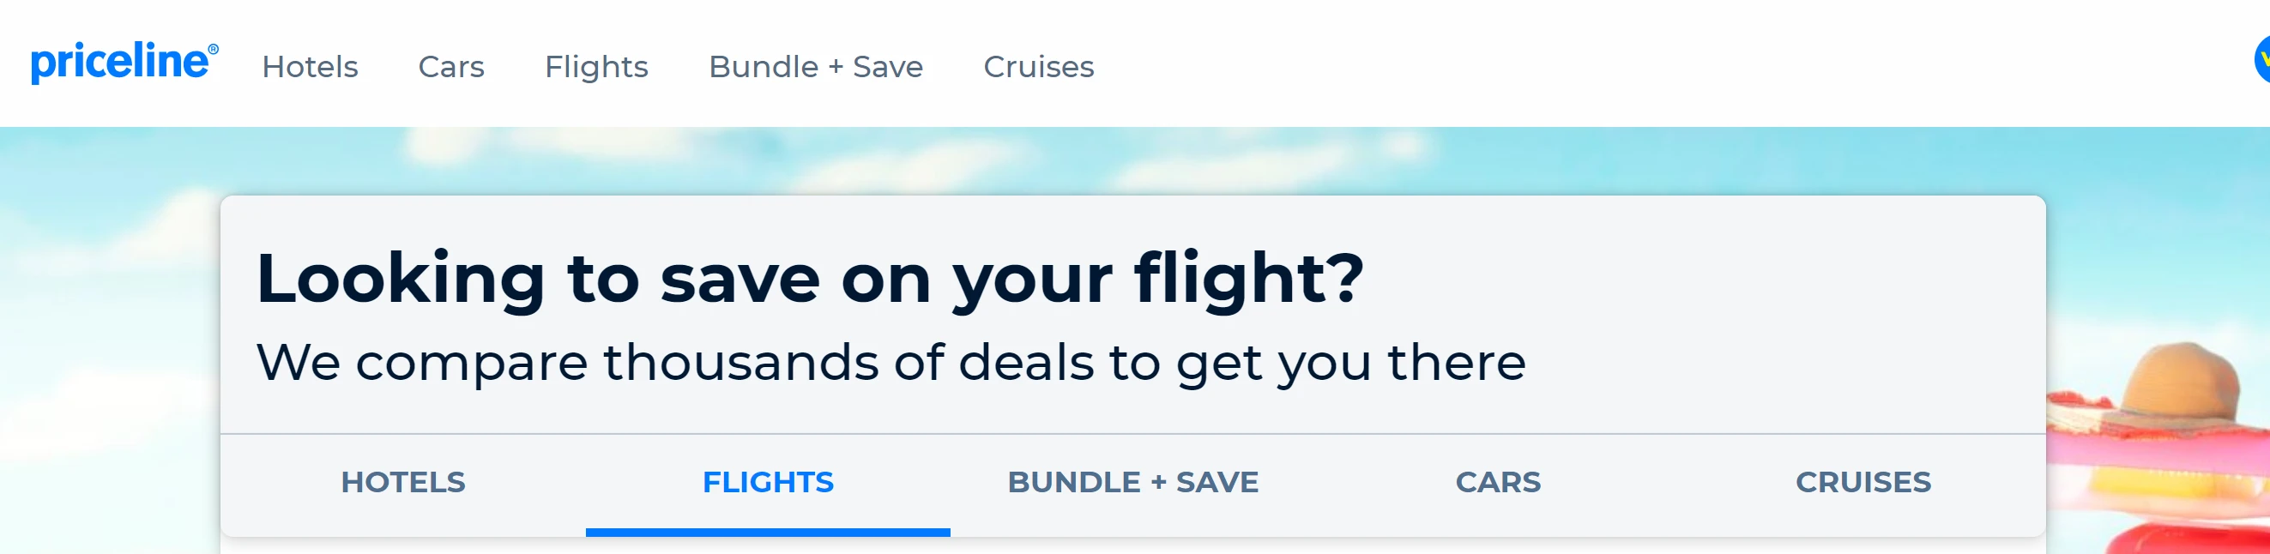Switch to the CRUISES search tab

pos(1862,482)
